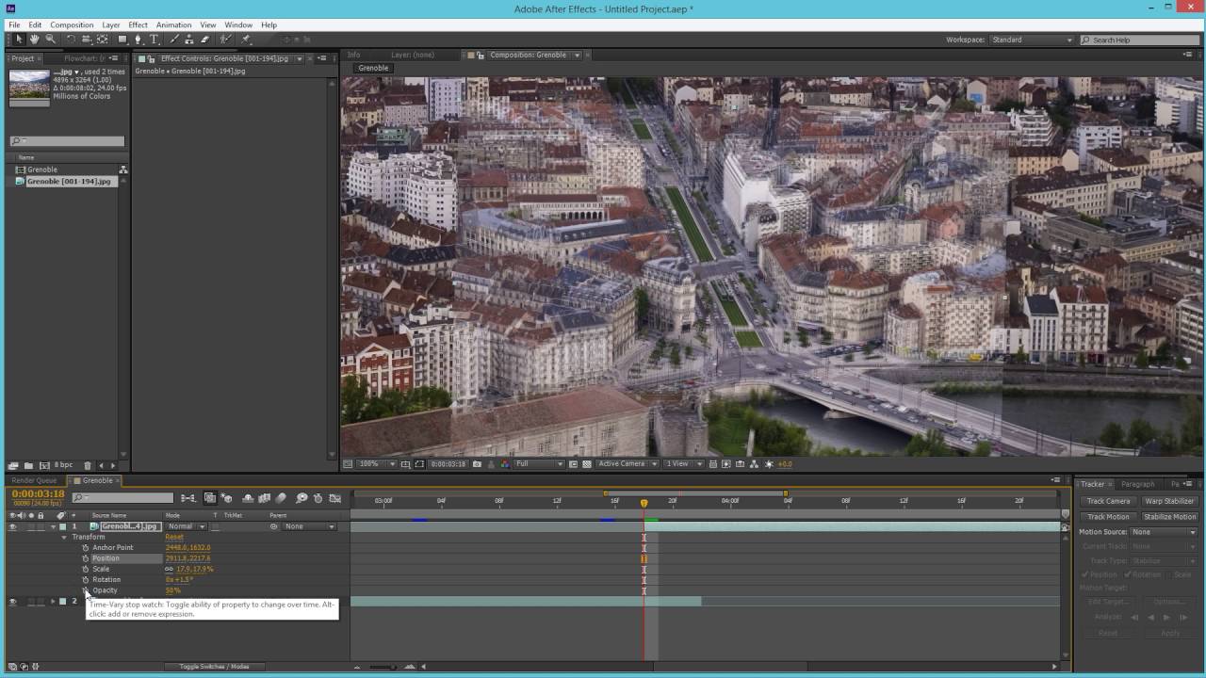Select the Unified Camera tool

tap(86, 40)
